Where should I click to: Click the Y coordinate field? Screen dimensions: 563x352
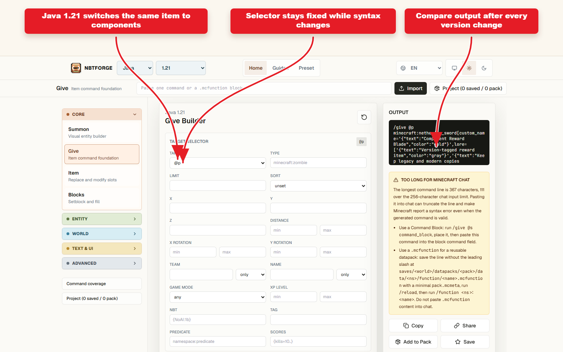(x=318, y=208)
